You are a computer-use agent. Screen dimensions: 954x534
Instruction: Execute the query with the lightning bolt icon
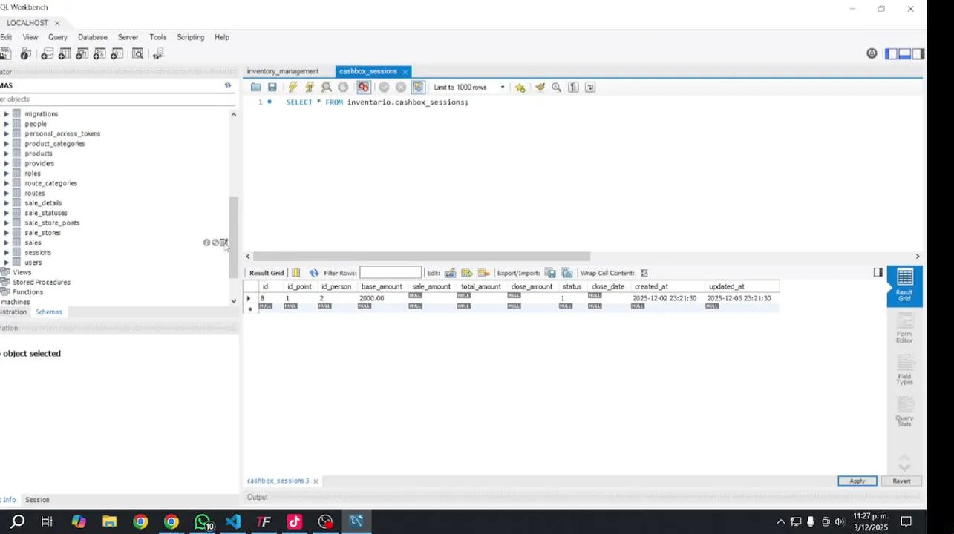(x=293, y=88)
